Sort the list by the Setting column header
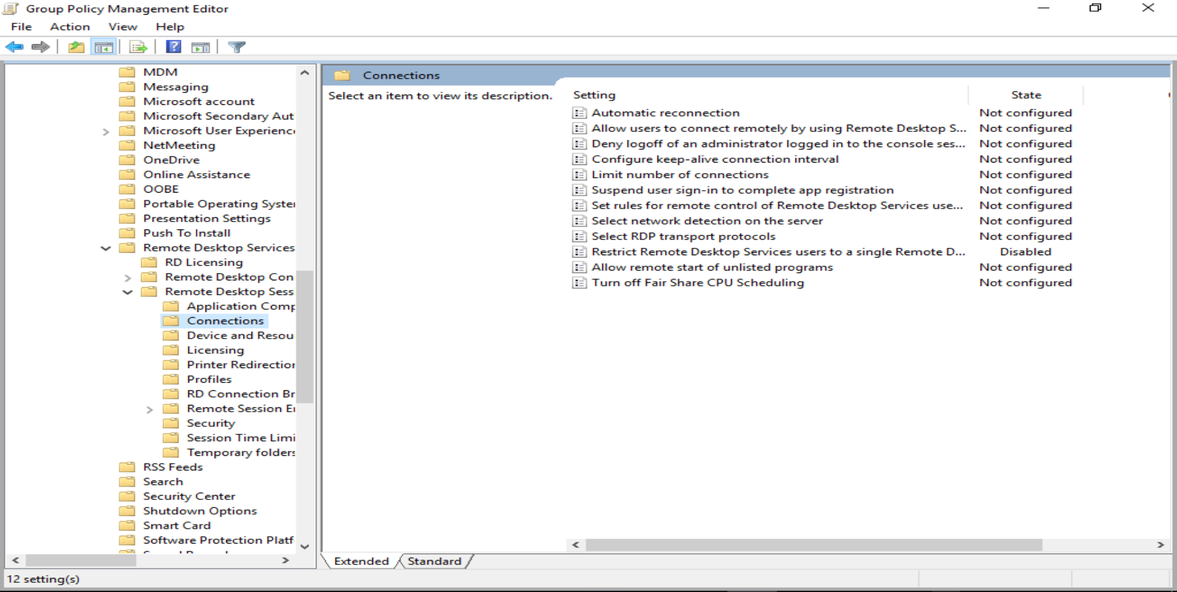 point(769,95)
